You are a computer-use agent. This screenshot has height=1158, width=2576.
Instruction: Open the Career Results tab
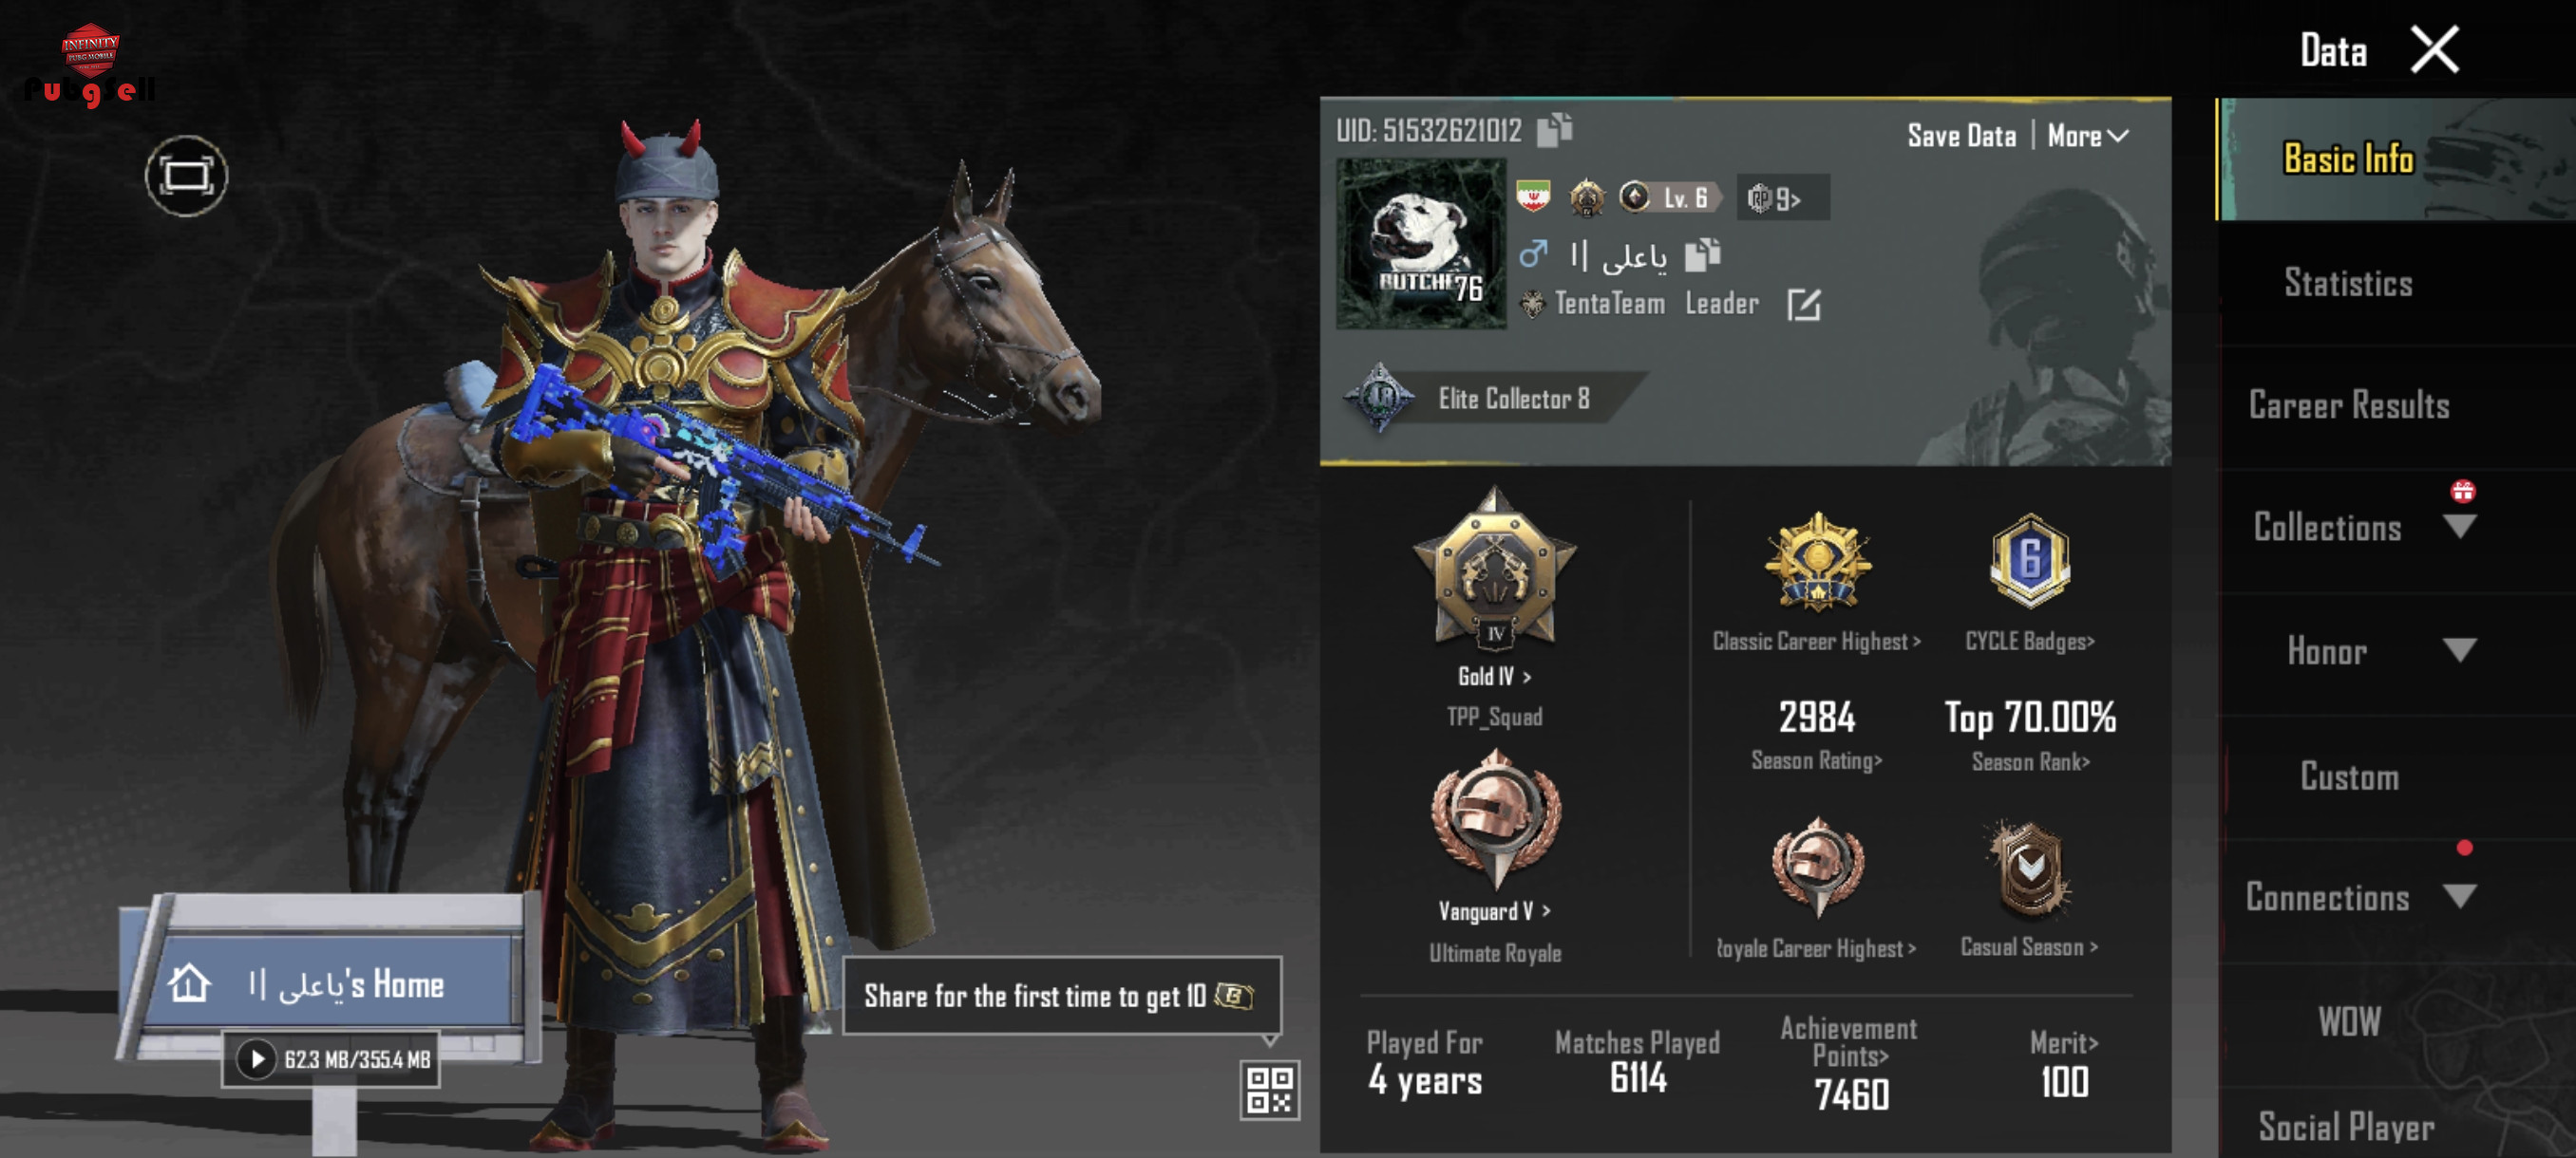pyautogui.click(x=2348, y=405)
